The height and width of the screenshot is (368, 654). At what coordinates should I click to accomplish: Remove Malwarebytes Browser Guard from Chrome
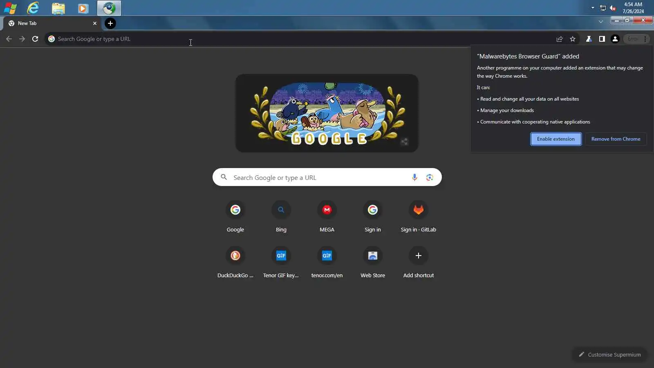pyautogui.click(x=616, y=139)
